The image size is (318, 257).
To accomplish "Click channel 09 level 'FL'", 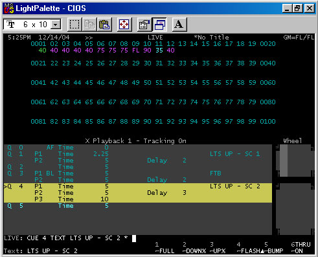I will 136,50.
